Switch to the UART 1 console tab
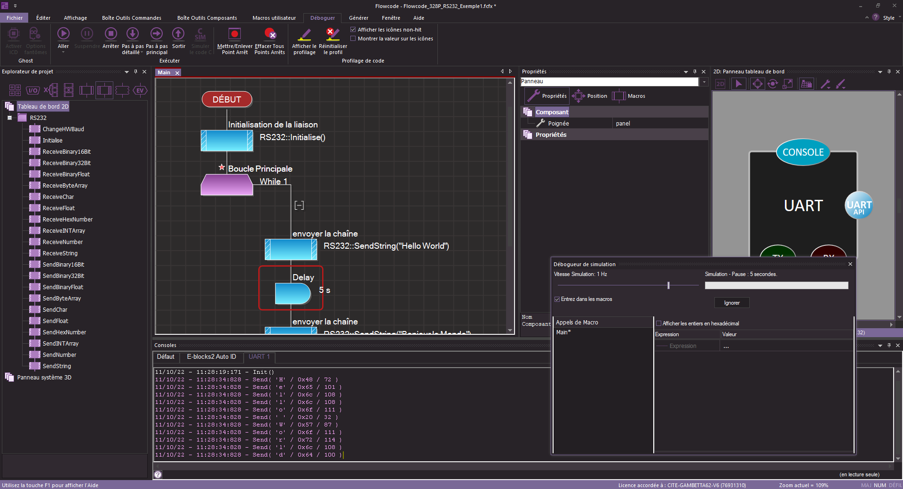This screenshot has height=489, width=903. [259, 357]
